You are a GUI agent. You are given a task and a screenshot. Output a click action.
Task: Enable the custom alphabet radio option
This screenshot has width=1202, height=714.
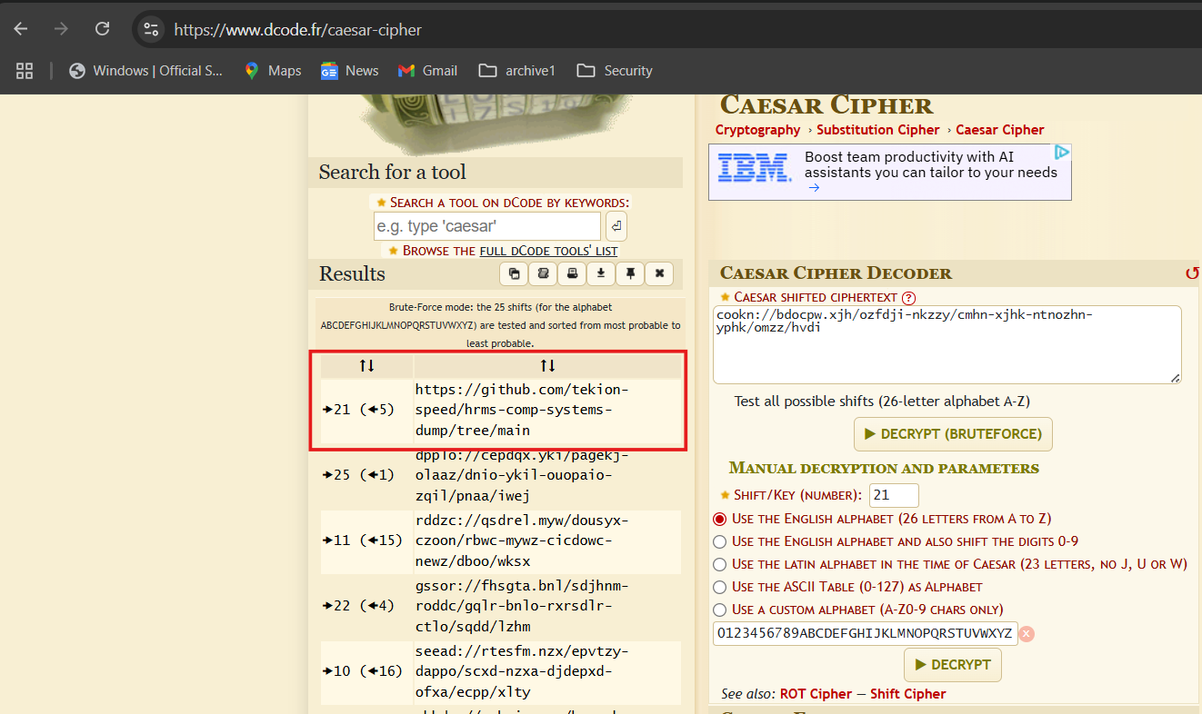(720, 610)
